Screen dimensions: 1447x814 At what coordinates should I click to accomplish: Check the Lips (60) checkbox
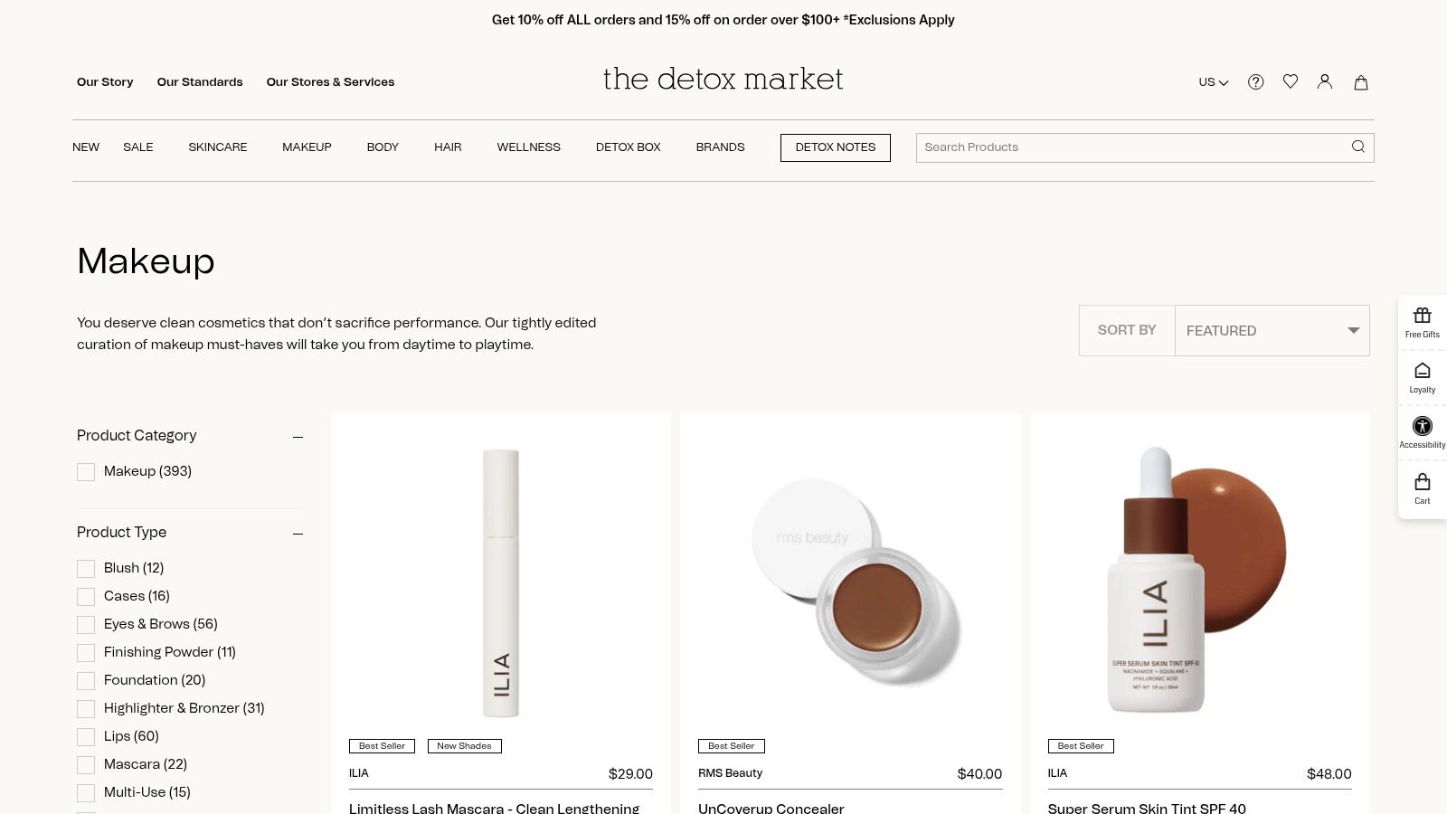coord(86,737)
